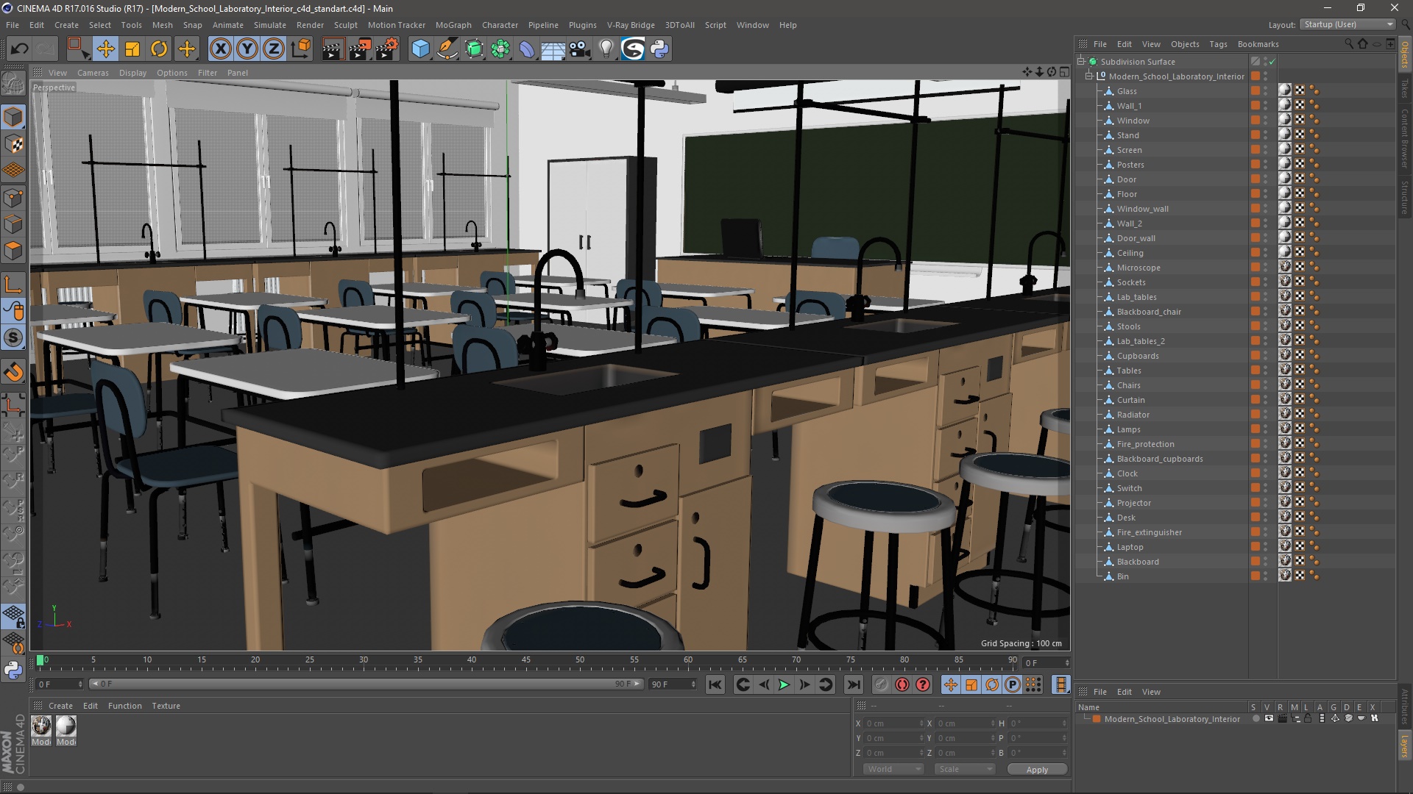Toggle visibility dots for Glass object

click(1266, 91)
